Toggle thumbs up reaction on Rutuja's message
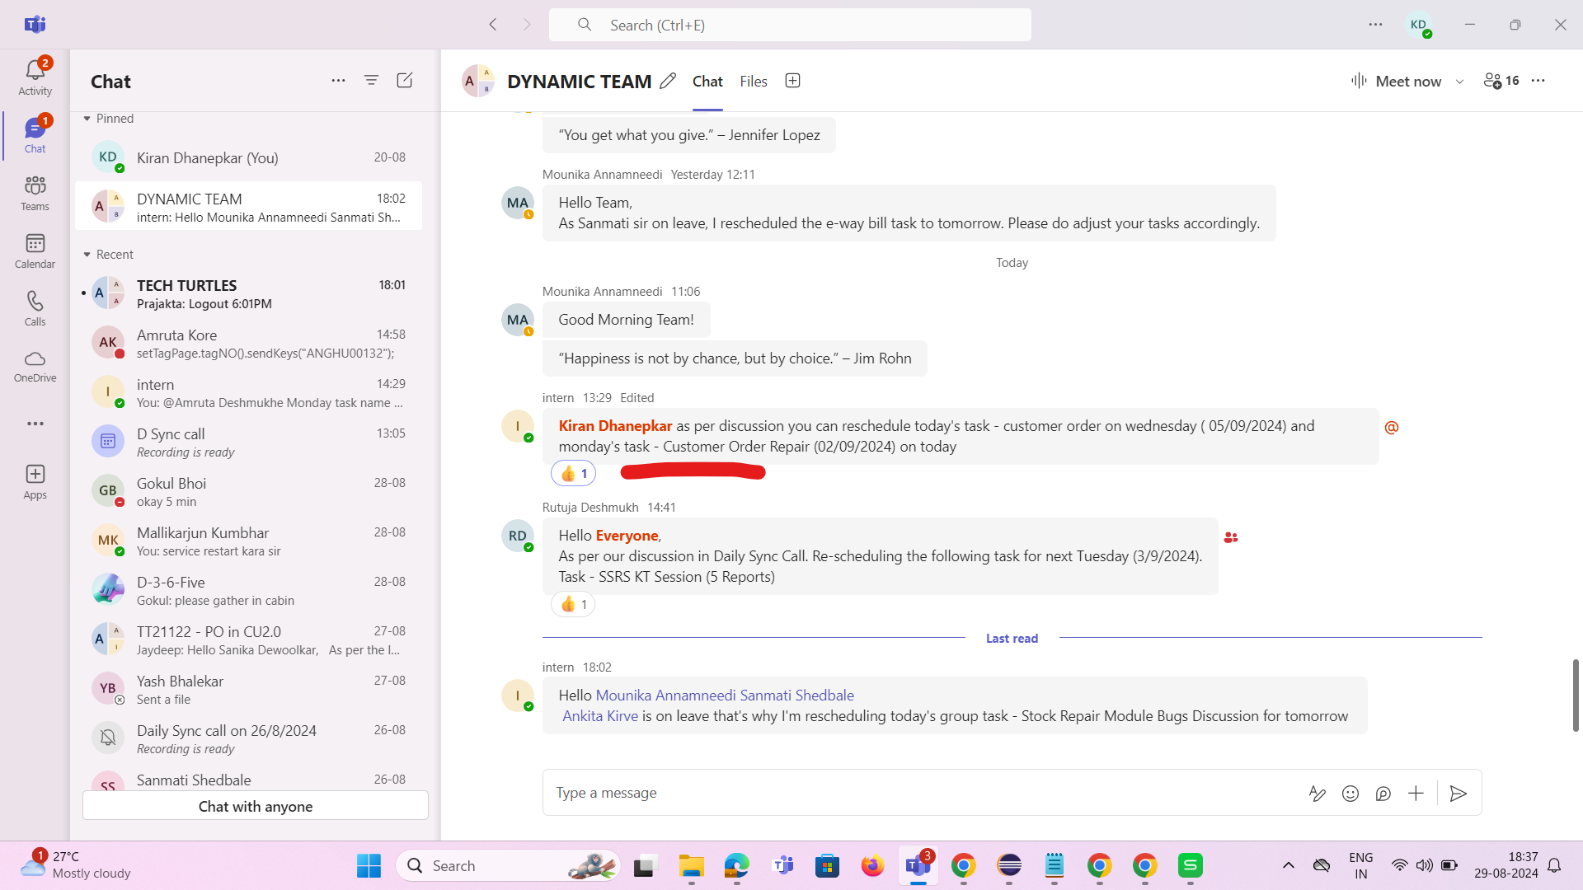This screenshot has width=1583, height=890. 573,604
